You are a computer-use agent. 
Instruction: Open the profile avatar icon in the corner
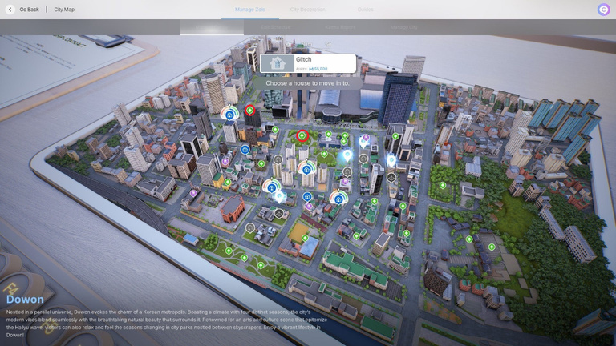tap(603, 10)
